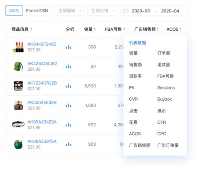
Task: Expand the 全部国家 country dropdown
Action: point(70,10)
